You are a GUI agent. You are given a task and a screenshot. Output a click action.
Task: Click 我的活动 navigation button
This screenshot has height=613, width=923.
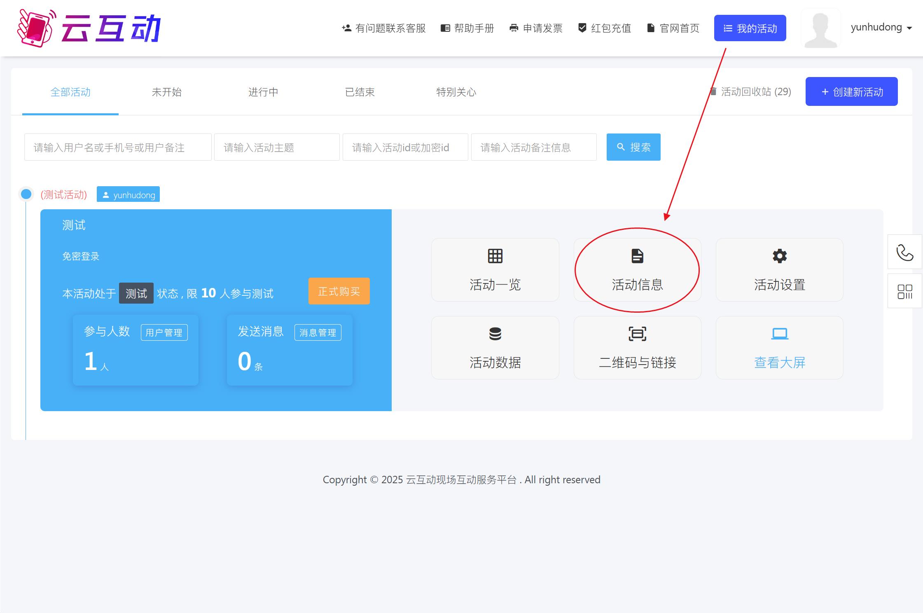(x=750, y=28)
